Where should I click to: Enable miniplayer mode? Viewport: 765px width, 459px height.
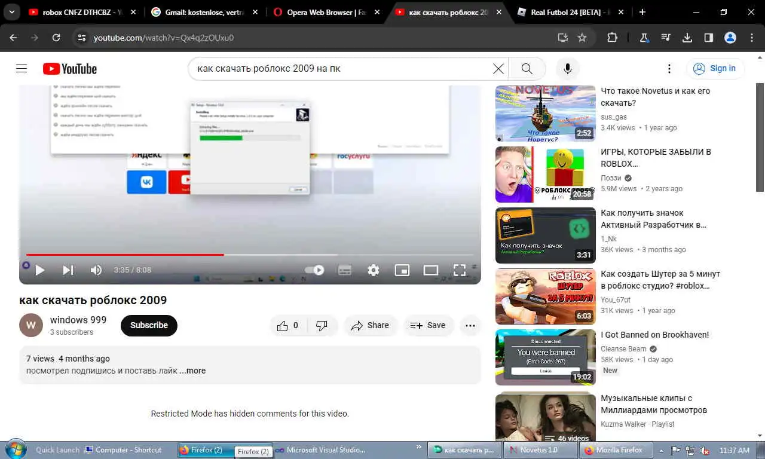tap(402, 270)
